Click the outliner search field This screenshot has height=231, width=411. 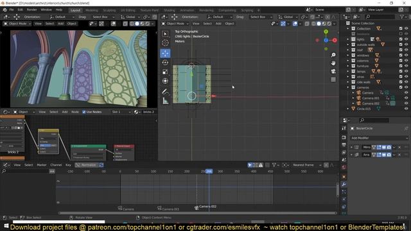tap(380, 17)
